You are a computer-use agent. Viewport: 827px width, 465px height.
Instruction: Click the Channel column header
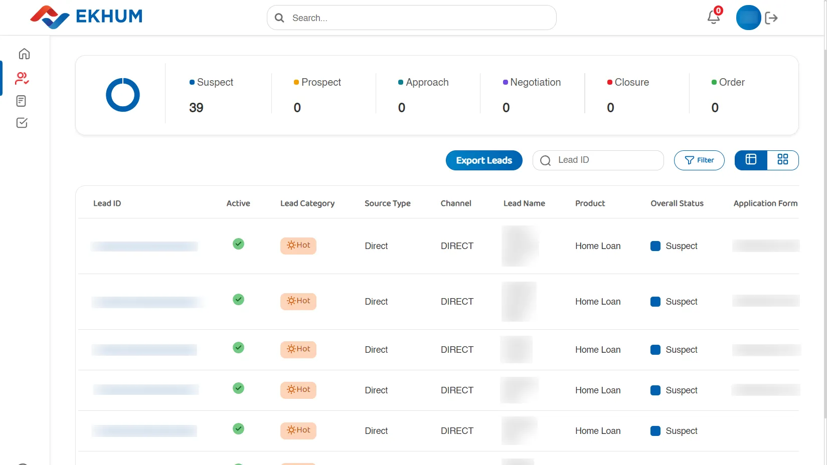click(456, 203)
